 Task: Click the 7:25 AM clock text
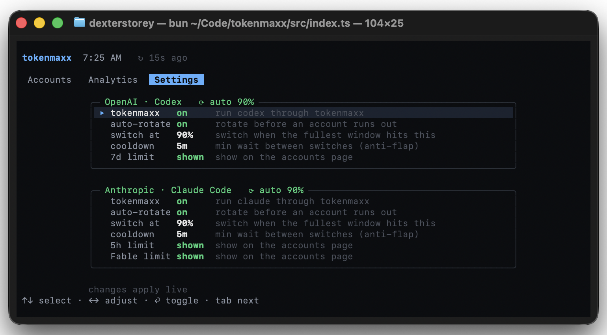102,58
